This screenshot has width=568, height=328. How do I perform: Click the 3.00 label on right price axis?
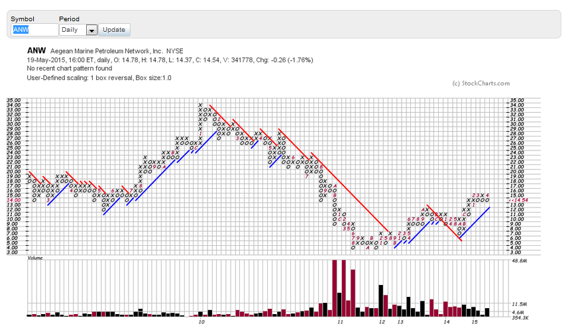click(x=517, y=252)
